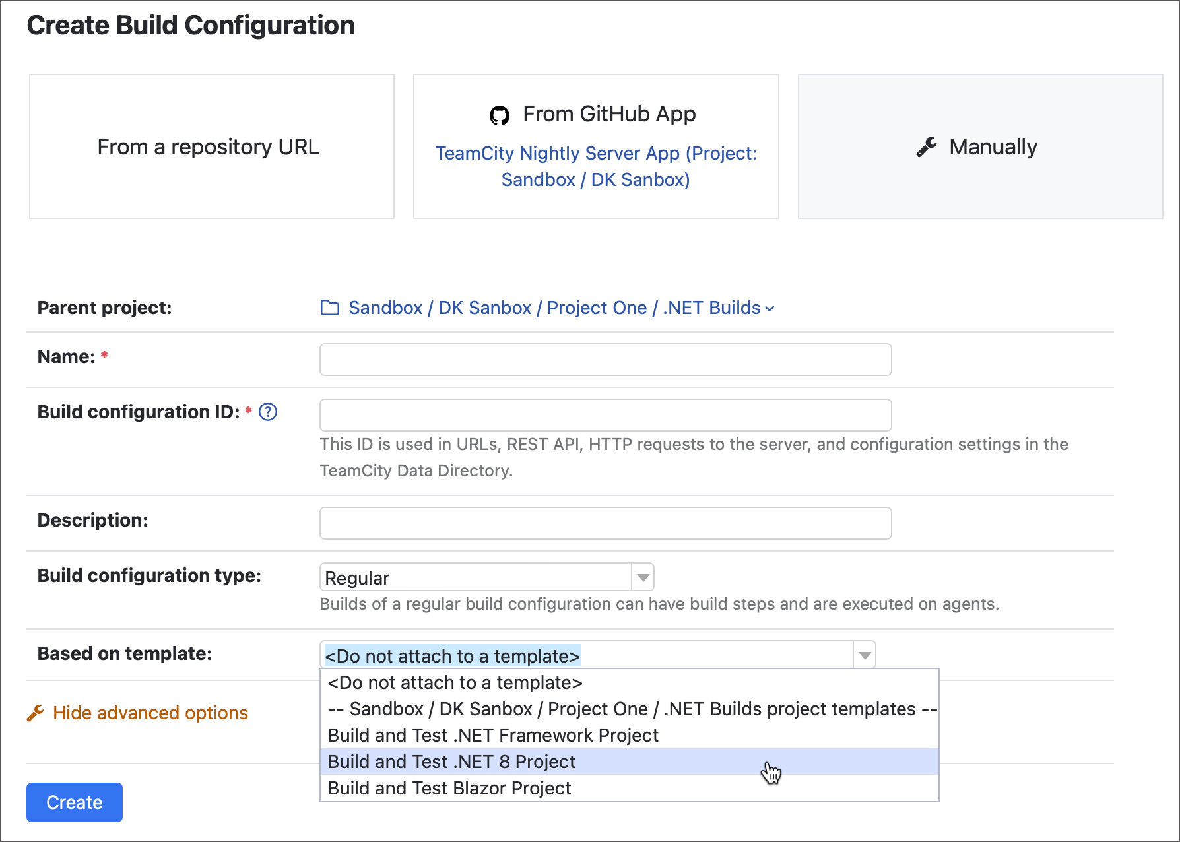Click the Name input field

tap(605, 360)
